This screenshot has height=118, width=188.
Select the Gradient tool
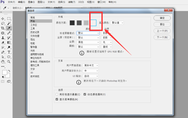click(9, 42)
